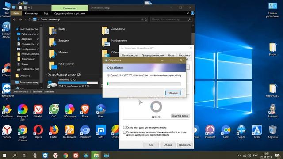Open the recent locations arrow in Explorer
The height and width of the screenshot is (159, 283).
(x=25, y=19)
